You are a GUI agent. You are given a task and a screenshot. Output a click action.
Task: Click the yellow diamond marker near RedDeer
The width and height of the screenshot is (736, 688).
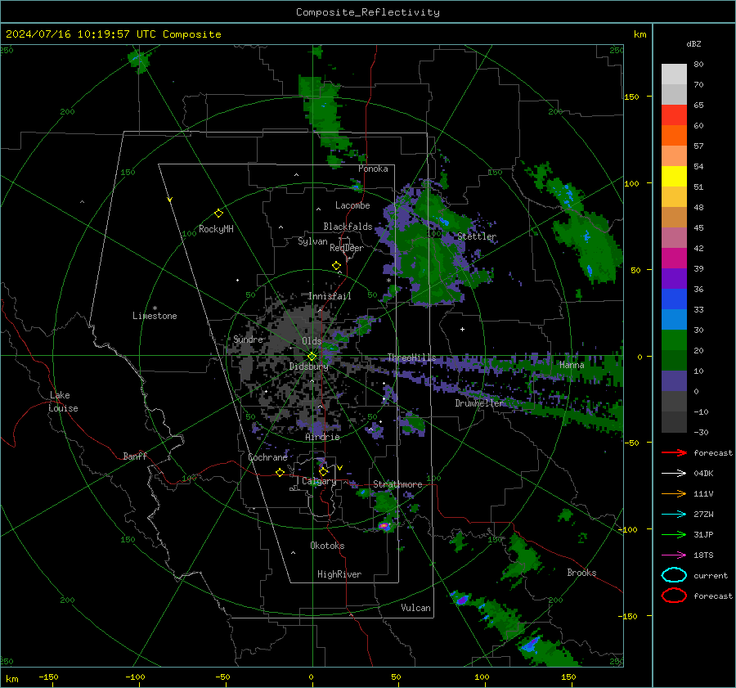pyautogui.click(x=337, y=266)
